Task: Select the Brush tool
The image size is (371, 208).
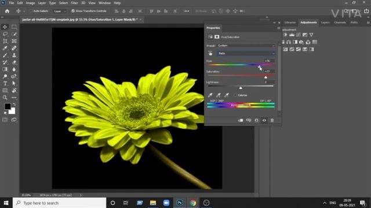Action: click(5, 55)
